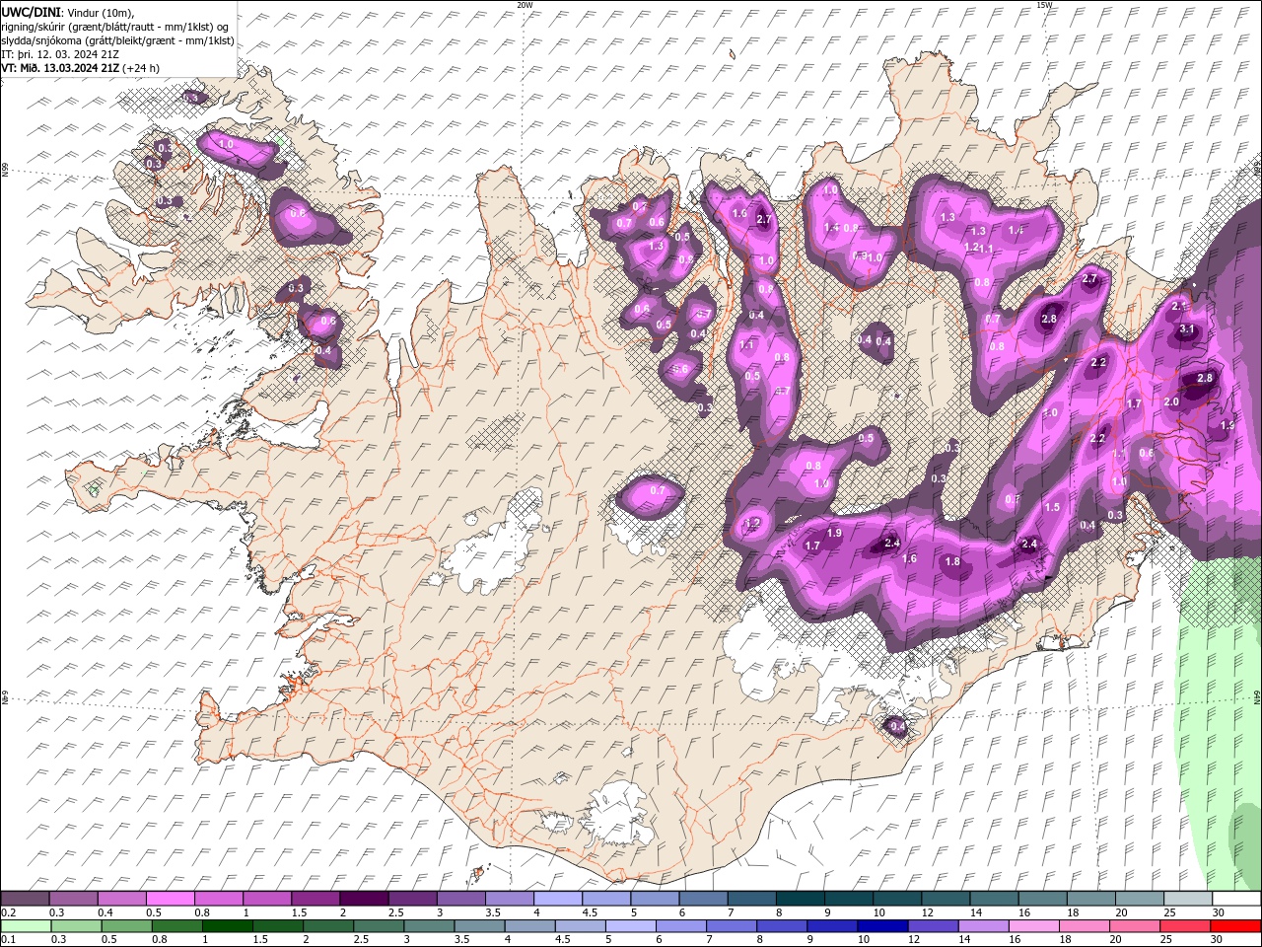The height and width of the screenshot is (947, 1262).
Task: Click the lower legend swatch starting at 8
Action: coord(782,926)
